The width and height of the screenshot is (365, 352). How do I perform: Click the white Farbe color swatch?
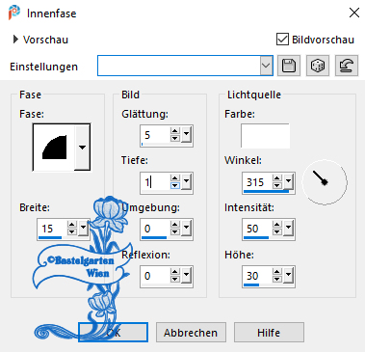point(265,136)
